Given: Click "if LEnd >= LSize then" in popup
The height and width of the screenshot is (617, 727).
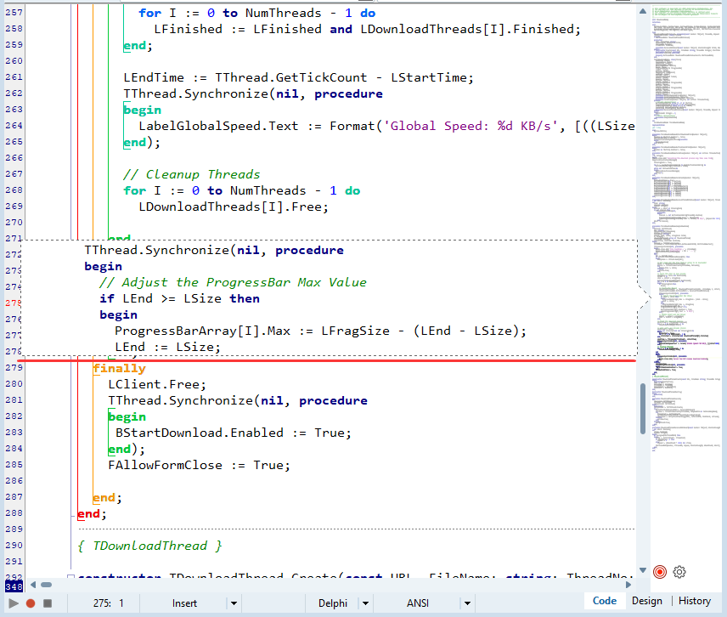Looking at the screenshot, I should pyautogui.click(x=179, y=298).
